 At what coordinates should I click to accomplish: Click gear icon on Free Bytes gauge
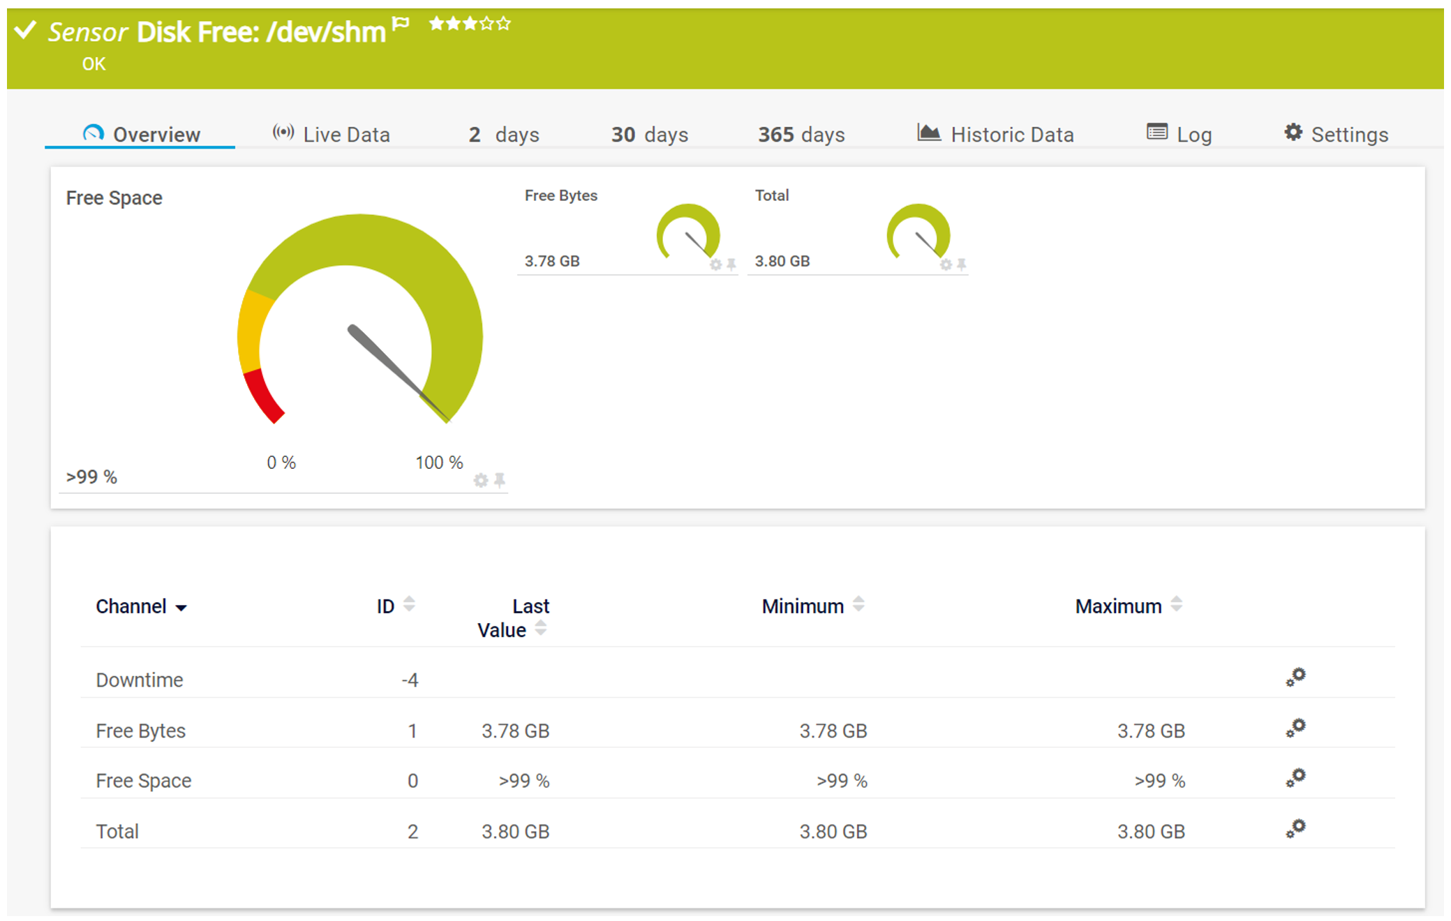point(715,264)
